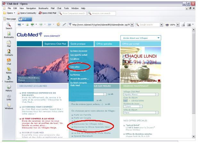Open the File menu

point(9,8)
